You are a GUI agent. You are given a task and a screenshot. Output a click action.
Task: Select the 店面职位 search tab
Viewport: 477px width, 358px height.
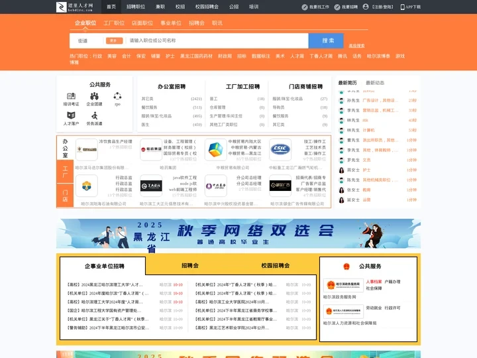[x=142, y=23]
